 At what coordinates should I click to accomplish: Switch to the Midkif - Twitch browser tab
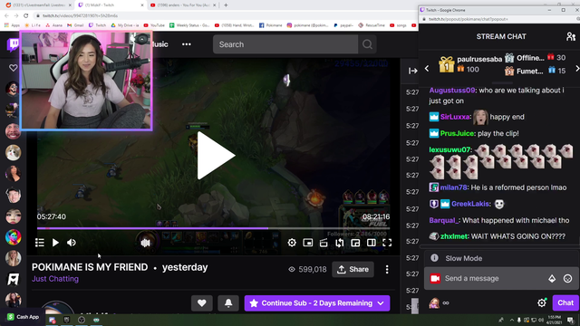111,5
